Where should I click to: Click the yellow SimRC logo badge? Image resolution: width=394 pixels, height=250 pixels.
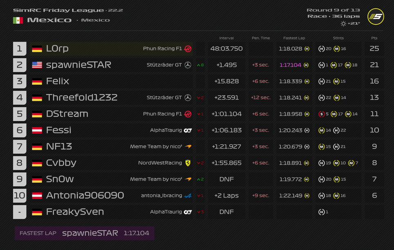click(x=376, y=17)
